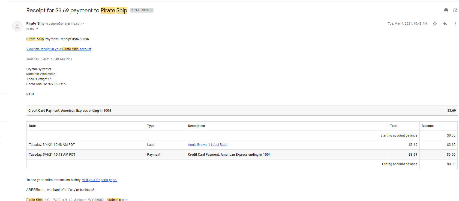
Task: Click the -$3.69 total in the Label row
Action: click(x=413, y=145)
